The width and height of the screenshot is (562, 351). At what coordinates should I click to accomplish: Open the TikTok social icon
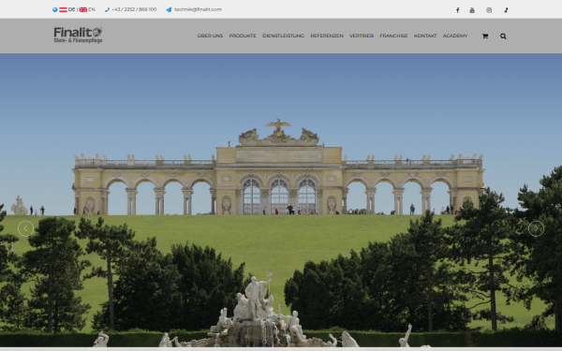(x=506, y=10)
